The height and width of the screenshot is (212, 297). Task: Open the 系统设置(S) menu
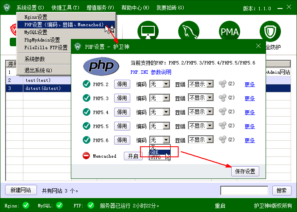coord(30,8)
